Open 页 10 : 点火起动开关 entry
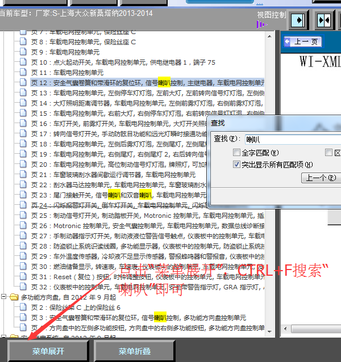This screenshot has height=362, width=341. coord(123,62)
